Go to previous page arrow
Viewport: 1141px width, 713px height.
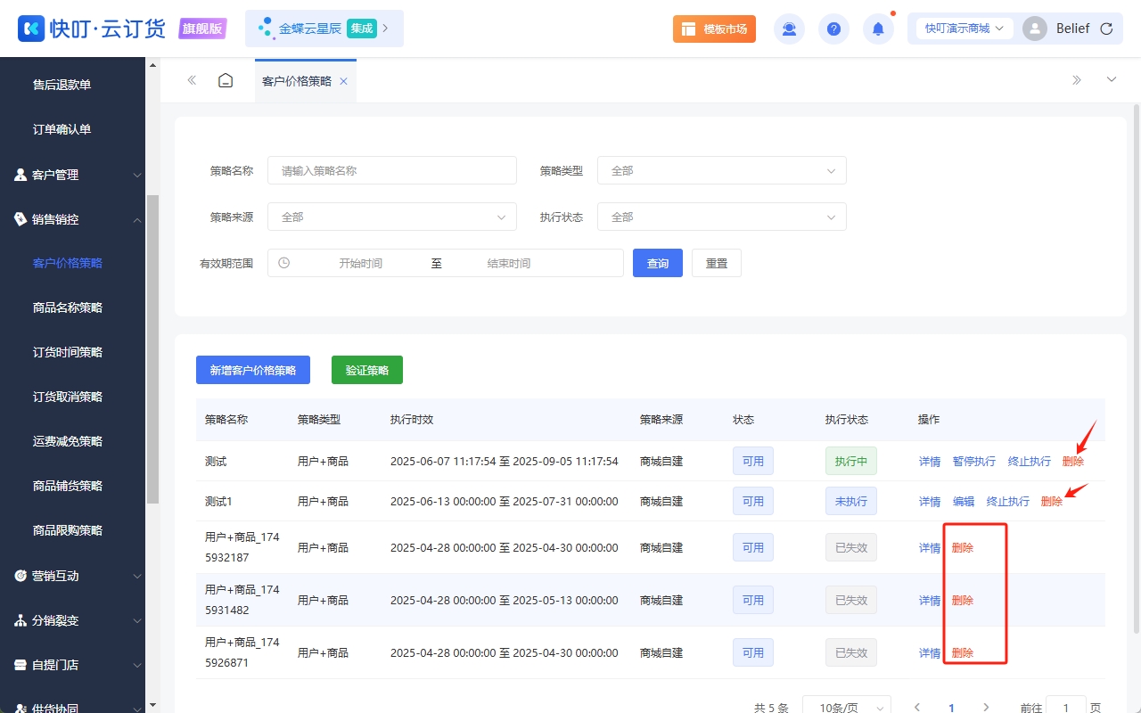(917, 708)
